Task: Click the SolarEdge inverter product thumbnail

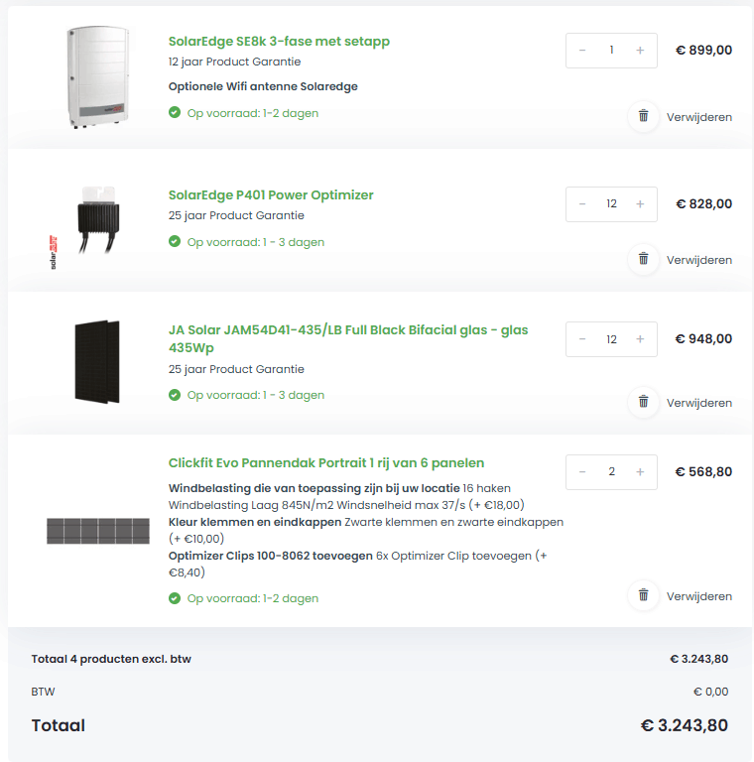Action: click(x=97, y=77)
